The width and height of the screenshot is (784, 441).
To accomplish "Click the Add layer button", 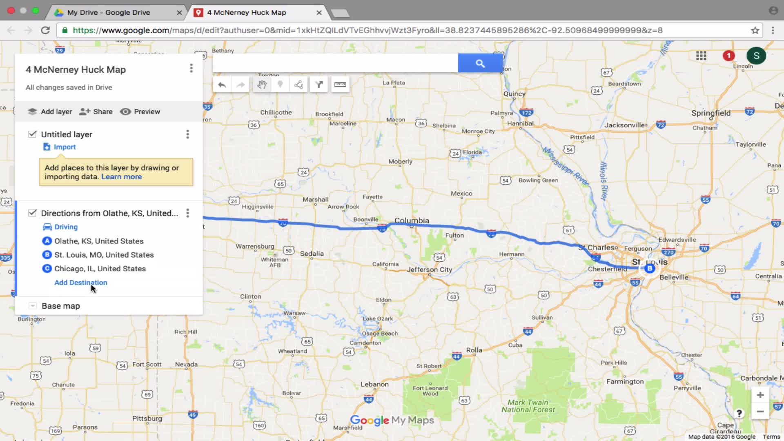I will pyautogui.click(x=49, y=111).
